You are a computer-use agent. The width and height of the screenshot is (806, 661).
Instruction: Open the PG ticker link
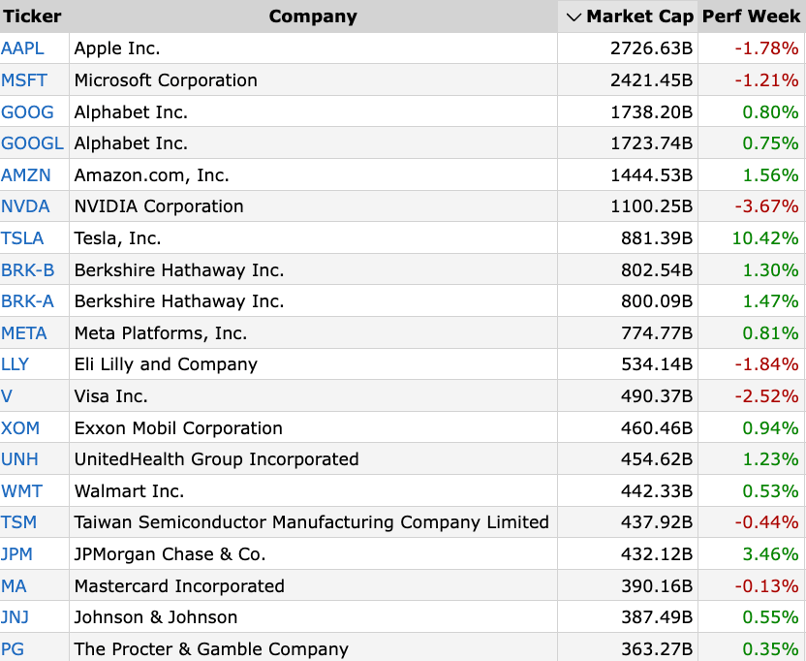[x=13, y=649]
